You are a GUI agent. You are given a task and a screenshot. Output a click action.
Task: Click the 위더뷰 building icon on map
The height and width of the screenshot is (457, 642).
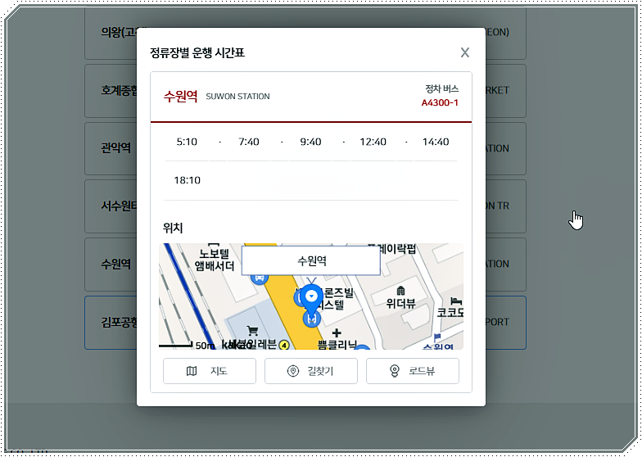coord(401,291)
